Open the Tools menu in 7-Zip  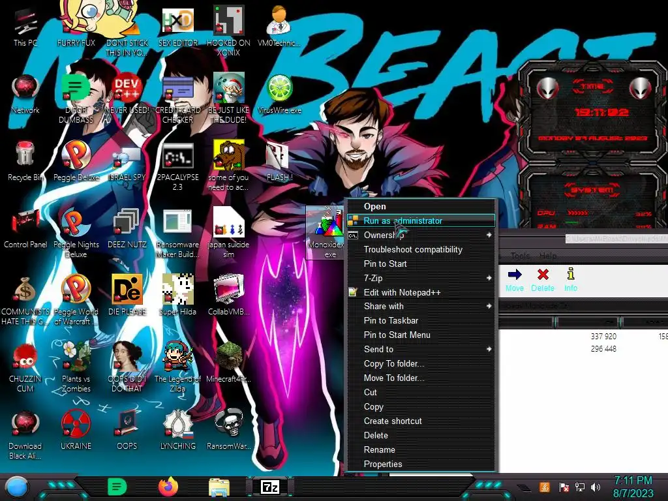pos(520,256)
